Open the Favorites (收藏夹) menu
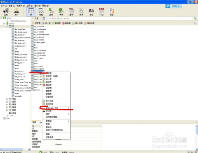The height and width of the screenshot is (153, 198). point(21,6)
